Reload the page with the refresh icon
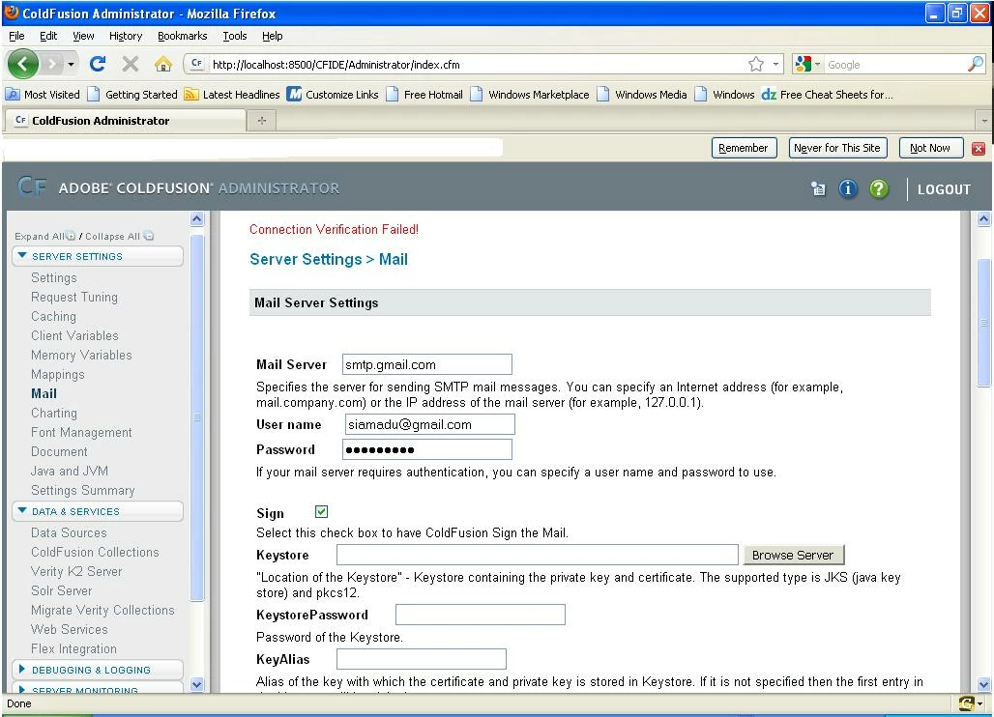 click(x=97, y=64)
